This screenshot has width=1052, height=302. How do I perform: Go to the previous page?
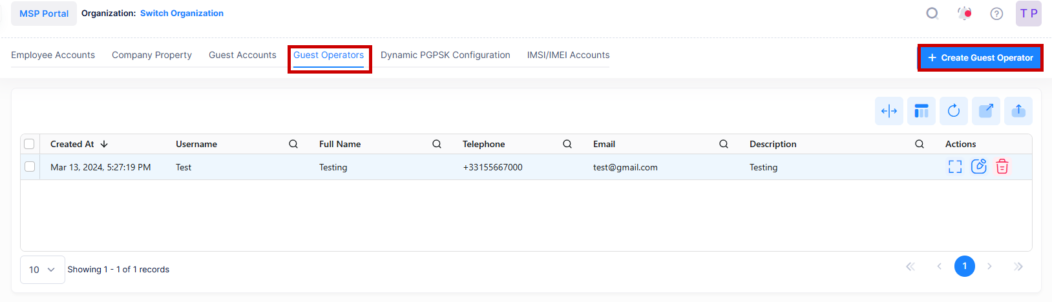tap(940, 267)
